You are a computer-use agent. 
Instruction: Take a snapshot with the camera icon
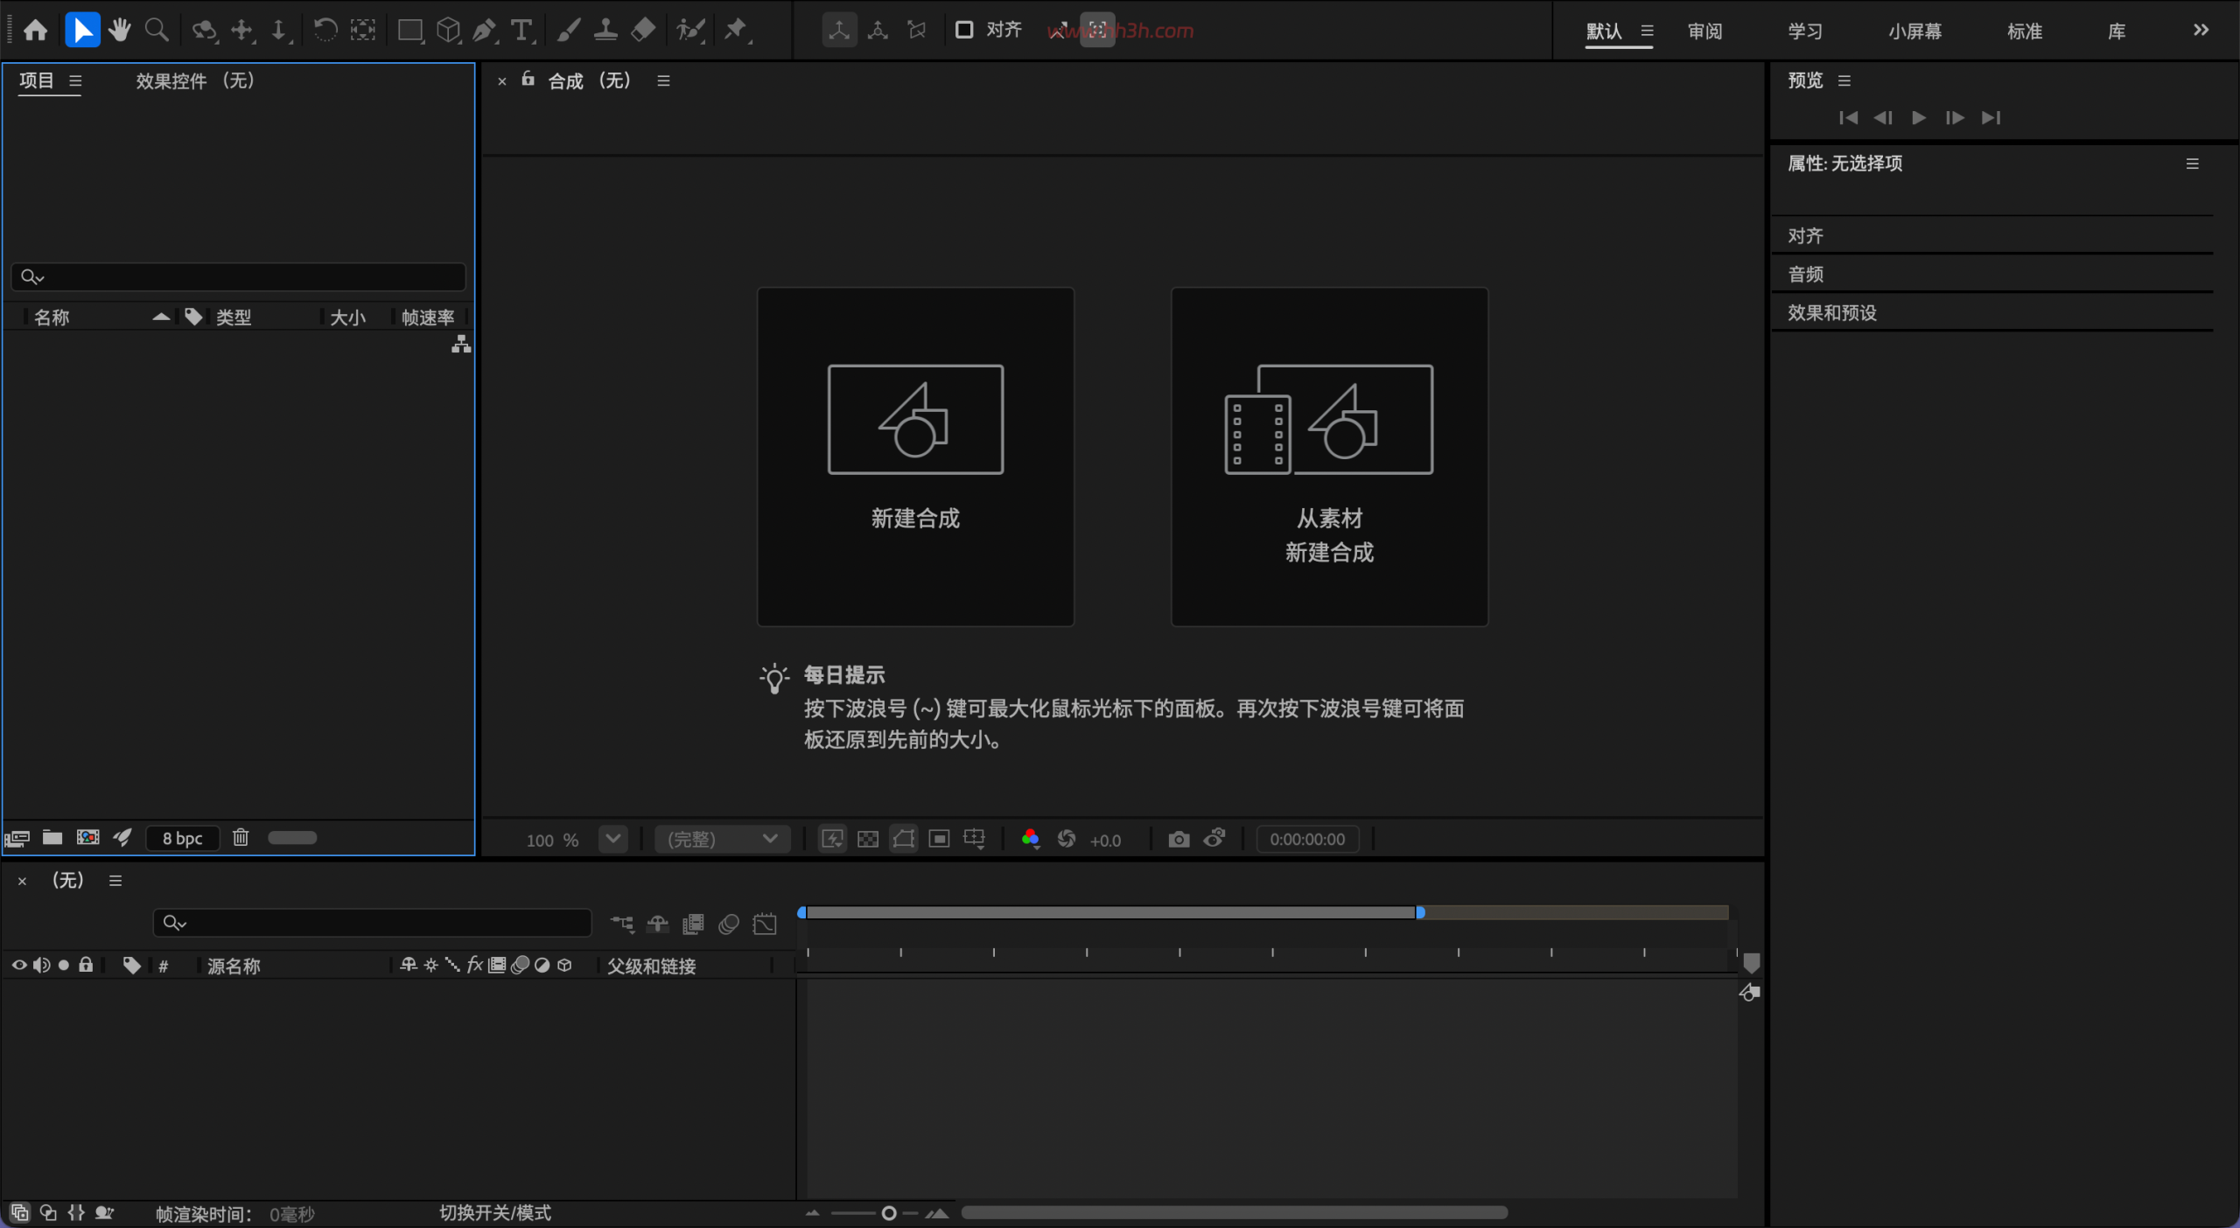[1179, 840]
